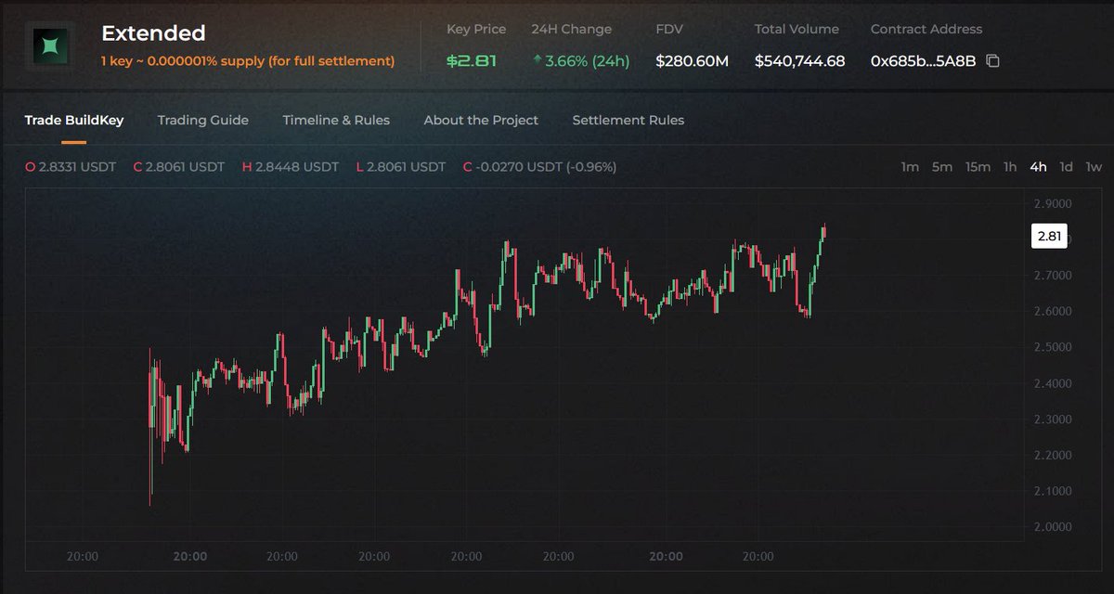1114x594 pixels.
Task: Click the $2.81 key price value
Action: [472, 61]
